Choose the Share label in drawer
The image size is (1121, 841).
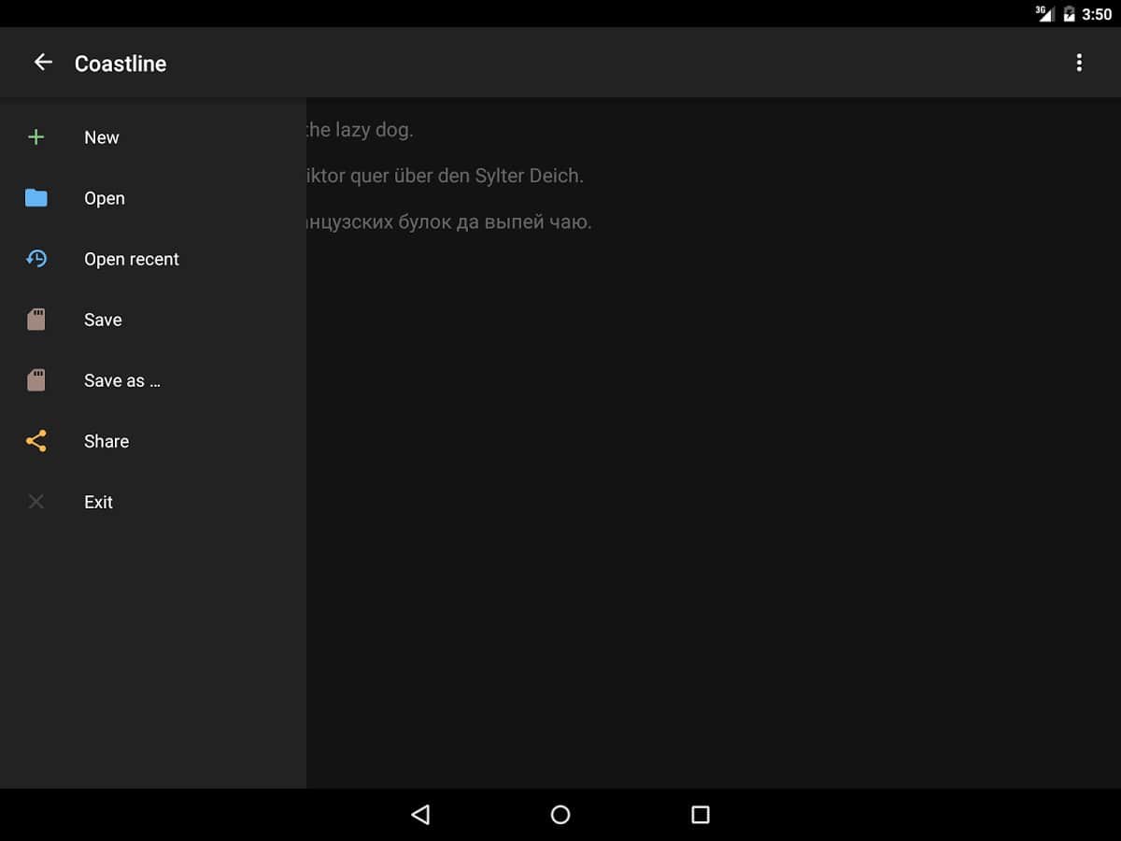pos(106,441)
